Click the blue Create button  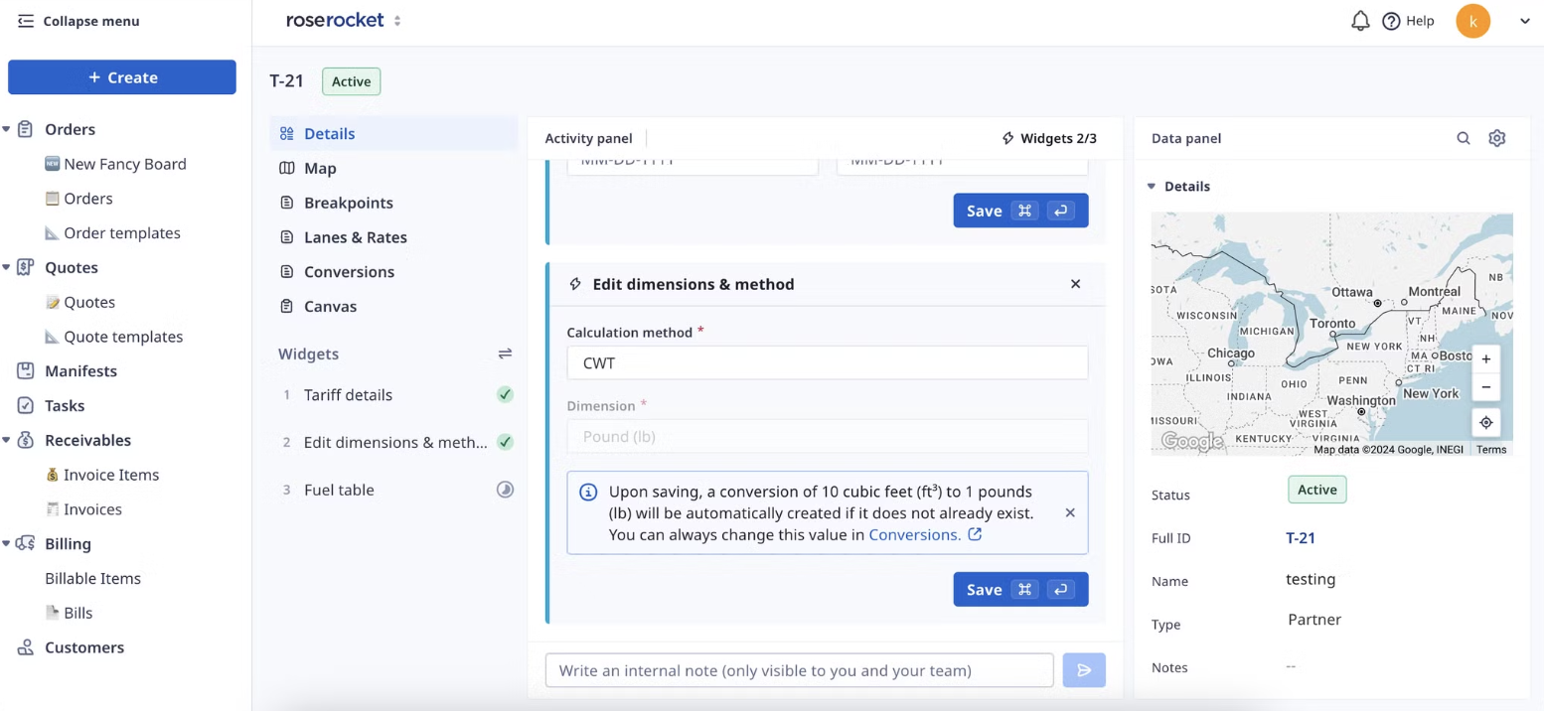point(122,77)
